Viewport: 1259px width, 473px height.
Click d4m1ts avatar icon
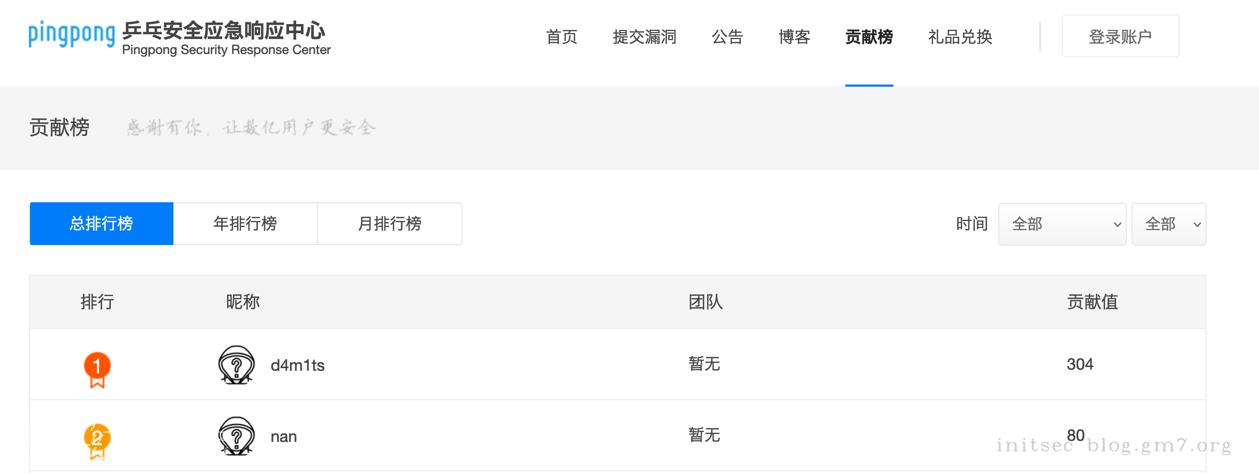pos(237,365)
